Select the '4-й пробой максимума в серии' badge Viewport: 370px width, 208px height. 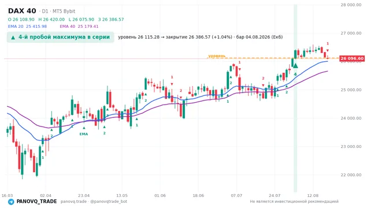pyautogui.click(x=60, y=37)
